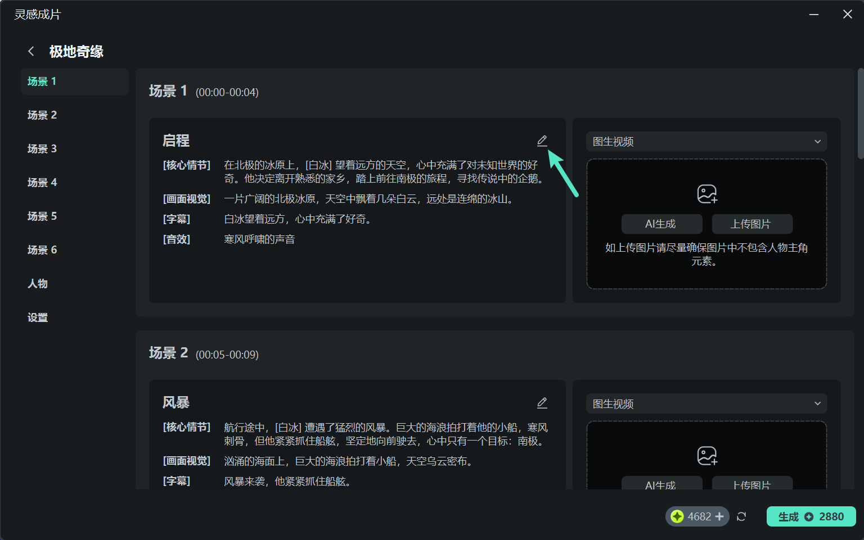
Task: Click the [音效] label in the 启程 card
Action: coord(177,239)
